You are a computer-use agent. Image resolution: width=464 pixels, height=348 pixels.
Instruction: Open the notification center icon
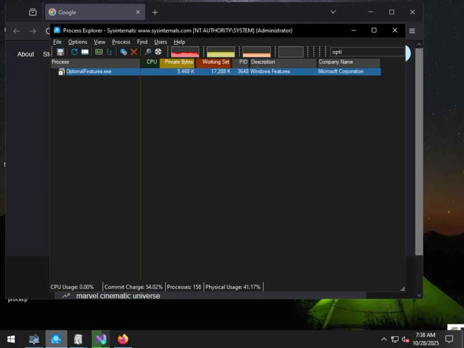449,339
